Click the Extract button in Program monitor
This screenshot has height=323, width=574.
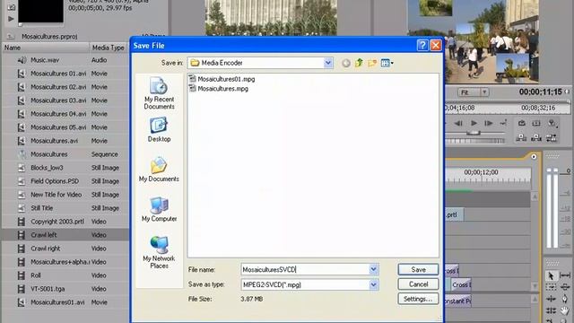[x=536, y=137]
